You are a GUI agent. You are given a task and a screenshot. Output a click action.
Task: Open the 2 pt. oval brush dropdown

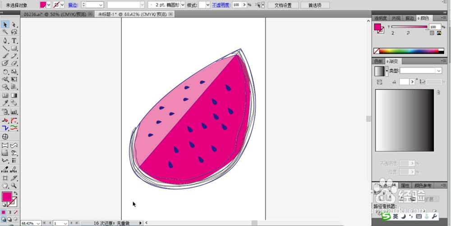click(183, 5)
